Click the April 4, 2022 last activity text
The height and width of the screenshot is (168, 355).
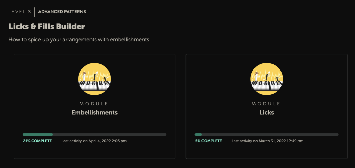pyautogui.click(x=94, y=141)
